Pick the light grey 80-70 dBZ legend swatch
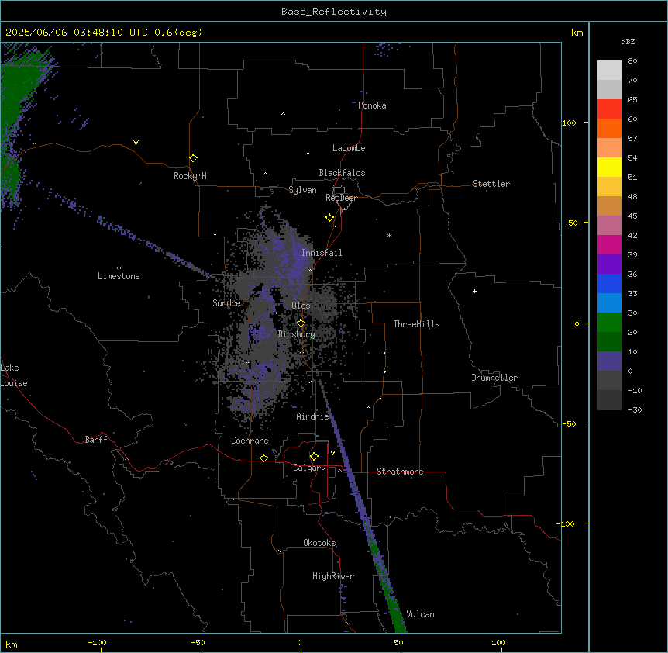This screenshot has width=668, height=653. [x=609, y=71]
